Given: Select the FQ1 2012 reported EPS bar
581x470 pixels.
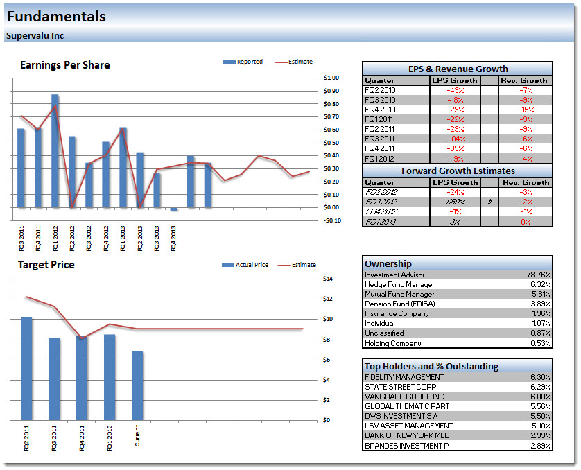Looking at the screenshot, I should coord(55,151).
